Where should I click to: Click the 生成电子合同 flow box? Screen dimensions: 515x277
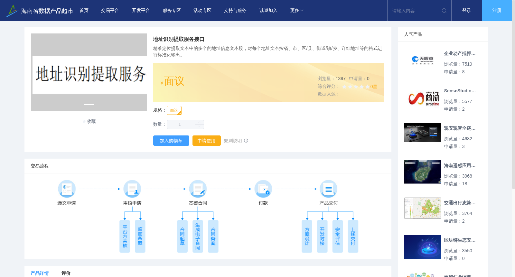198,236
